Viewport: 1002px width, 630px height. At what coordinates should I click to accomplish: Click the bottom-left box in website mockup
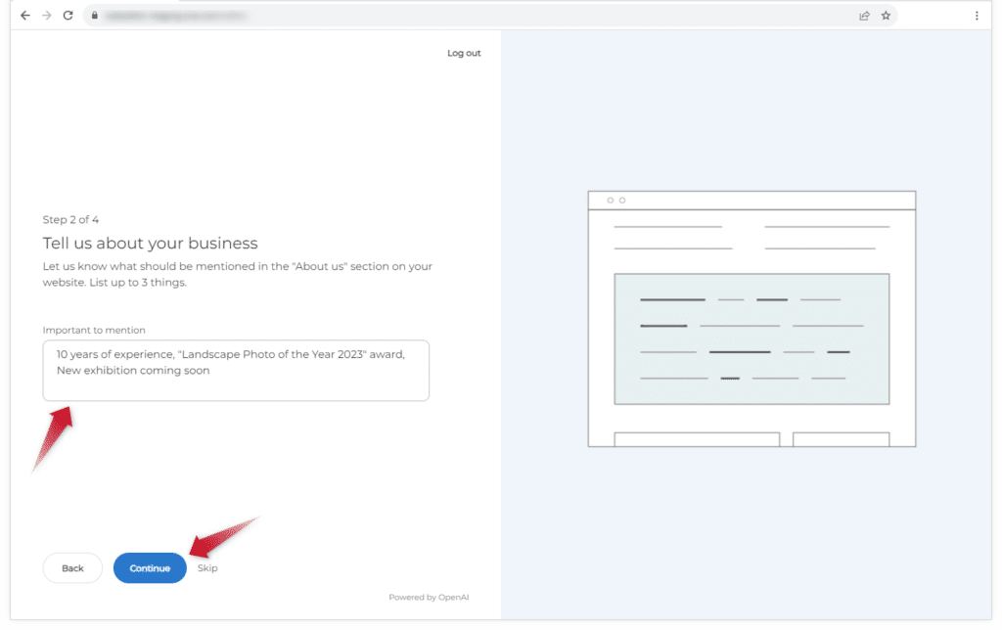[x=697, y=439]
